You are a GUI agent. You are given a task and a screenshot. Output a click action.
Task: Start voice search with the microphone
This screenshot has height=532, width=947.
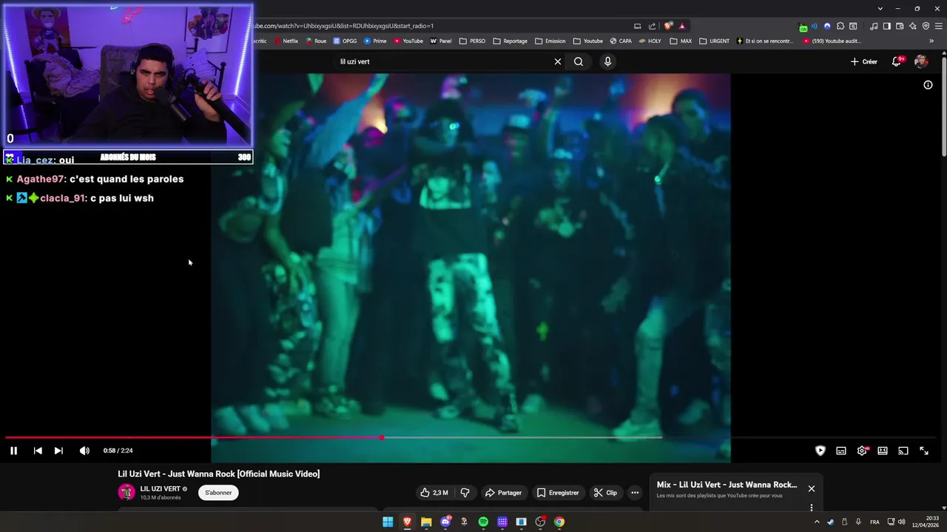point(607,61)
